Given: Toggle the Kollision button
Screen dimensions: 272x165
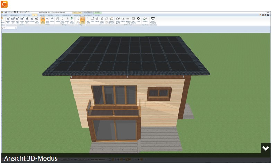Looking at the screenshot, I should tap(82, 20).
